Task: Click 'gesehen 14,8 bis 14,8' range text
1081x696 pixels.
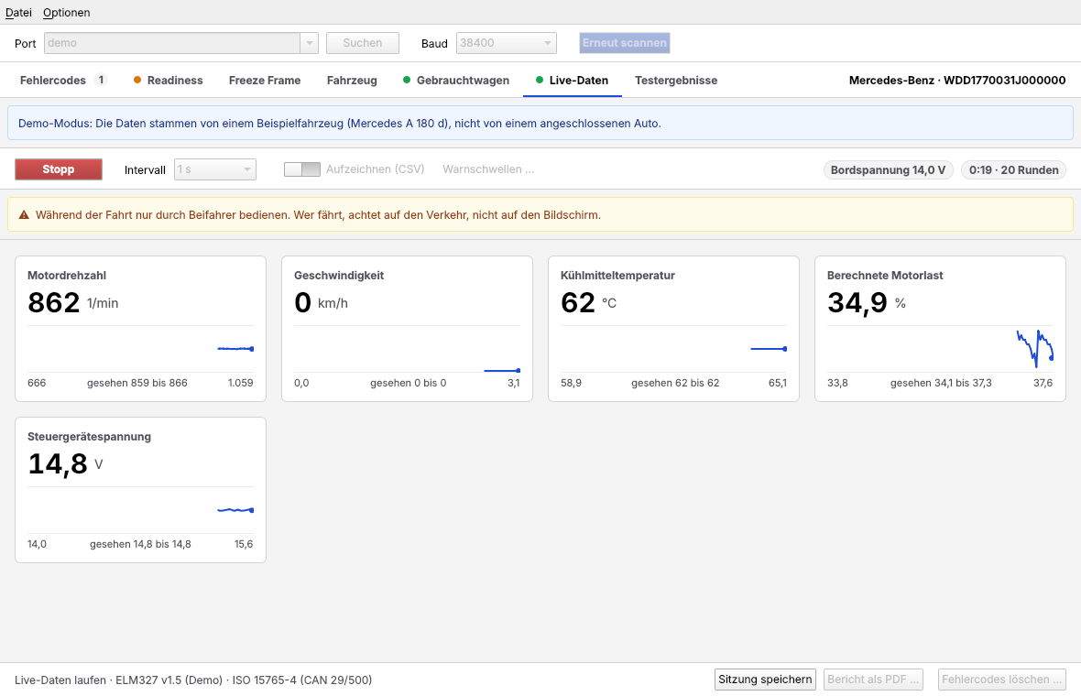Action: (x=140, y=544)
